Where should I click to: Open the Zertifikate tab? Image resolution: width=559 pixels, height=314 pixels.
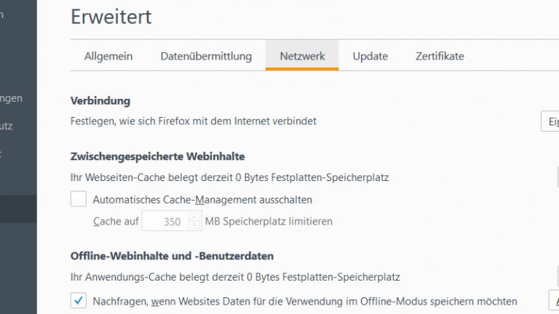point(440,56)
